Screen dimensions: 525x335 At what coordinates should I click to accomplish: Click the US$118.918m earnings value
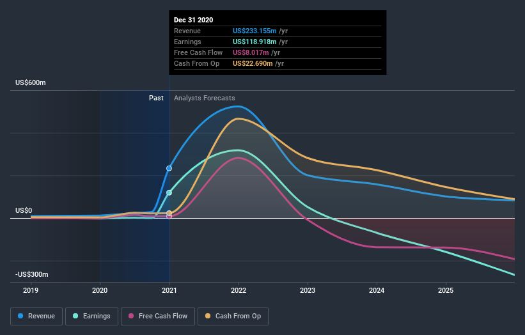pyautogui.click(x=255, y=42)
